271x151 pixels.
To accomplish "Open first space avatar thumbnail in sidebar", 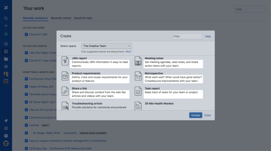I will [x=6, y=74].
